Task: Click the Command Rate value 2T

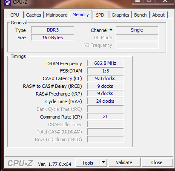Action: [105, 116]
